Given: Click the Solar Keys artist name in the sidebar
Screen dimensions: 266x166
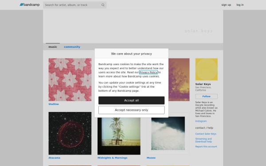Looking at the screenshot, I should pos(203,84).
